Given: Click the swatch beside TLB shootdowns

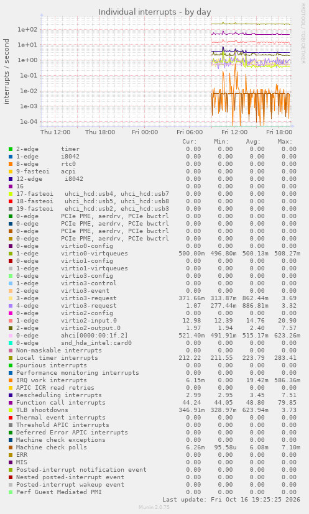Looking at the screenshot, I should [x=11, y=410].
